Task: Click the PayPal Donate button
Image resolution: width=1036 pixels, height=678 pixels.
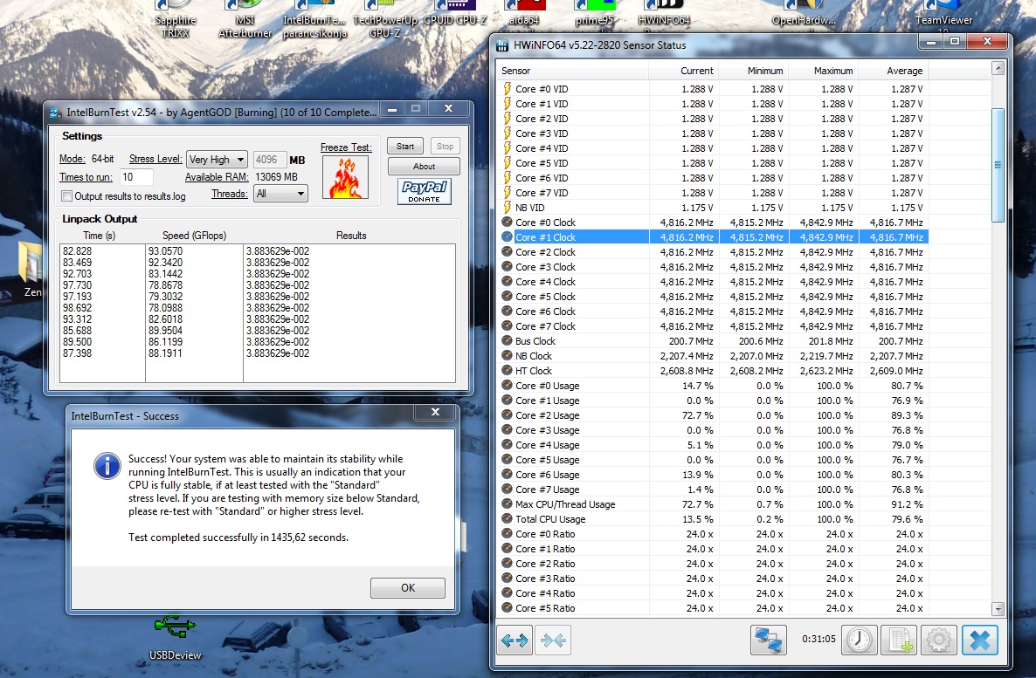Action: (x=425, y=191)
